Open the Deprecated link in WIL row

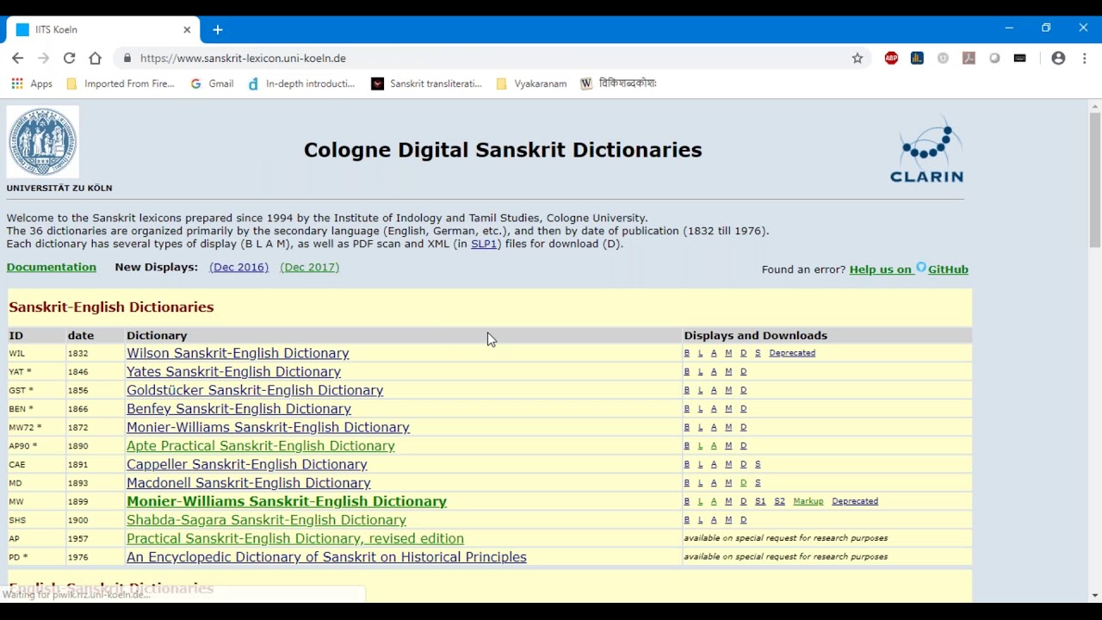[792, 353]
